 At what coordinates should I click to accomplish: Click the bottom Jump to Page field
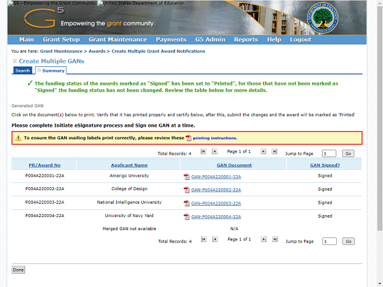tap(329, 242)
